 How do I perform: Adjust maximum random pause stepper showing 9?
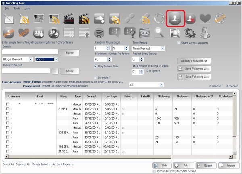pyautogui.click(x=126, y=48)
